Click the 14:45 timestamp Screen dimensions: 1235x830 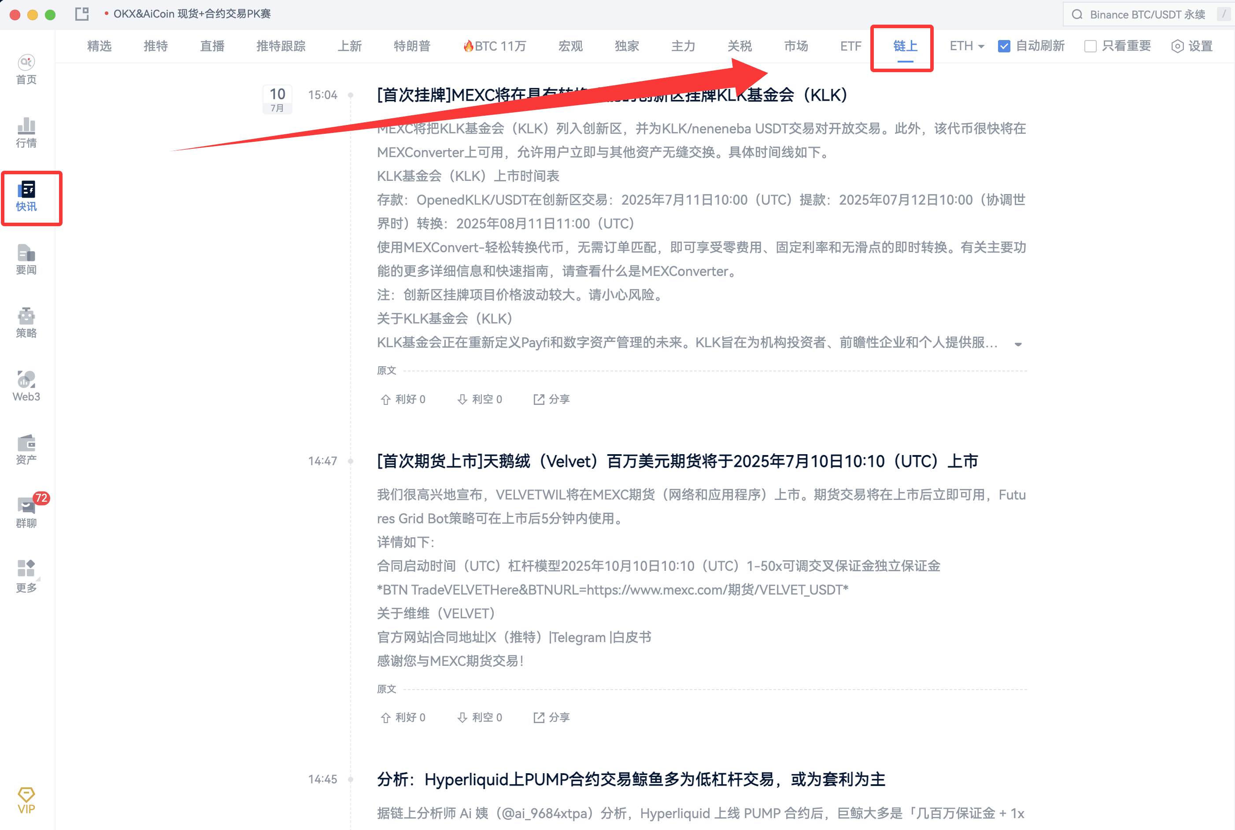[x=323, y=779]
